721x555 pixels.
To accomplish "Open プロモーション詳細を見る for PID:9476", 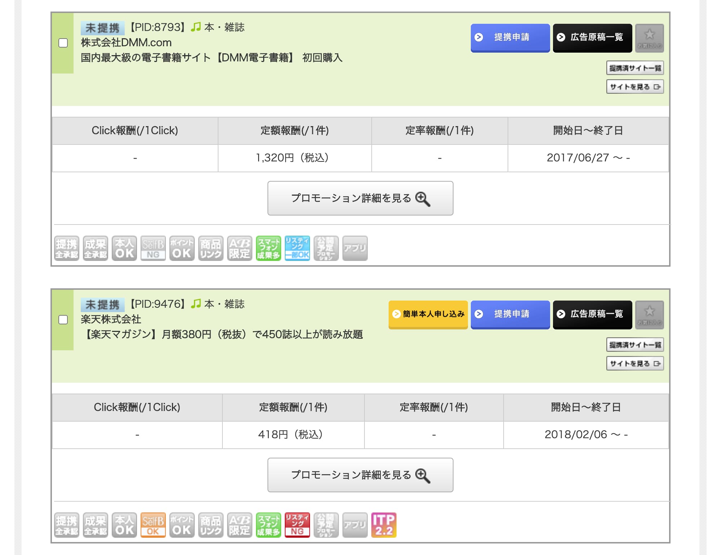I will coord(360,475).
